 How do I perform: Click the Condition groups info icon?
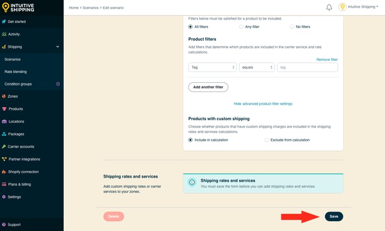click(x=57, y=84)
